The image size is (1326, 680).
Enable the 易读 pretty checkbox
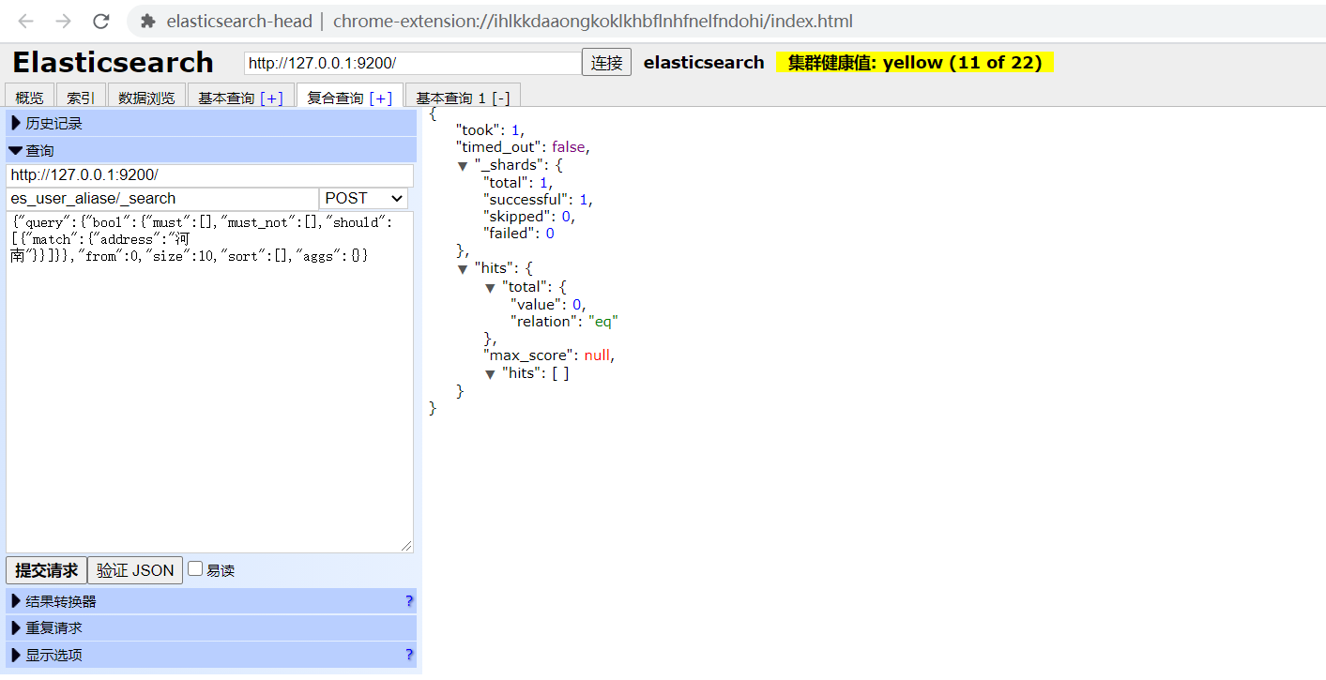pyautogui.click(x=195, y=568)
